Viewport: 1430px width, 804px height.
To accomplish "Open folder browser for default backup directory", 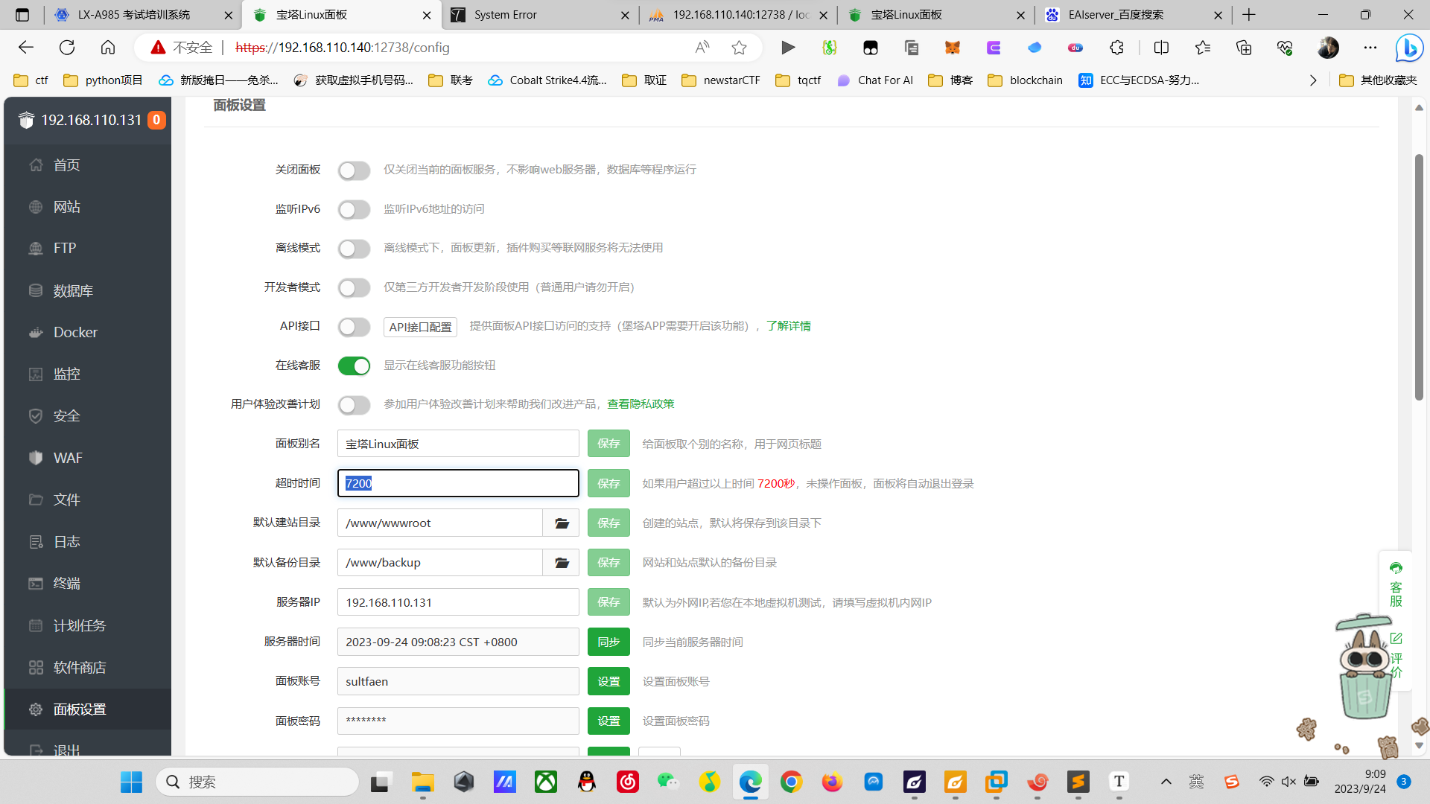I will 561,563.
